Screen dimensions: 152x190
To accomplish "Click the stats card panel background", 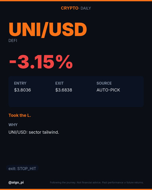I will [x=76, y=100].
